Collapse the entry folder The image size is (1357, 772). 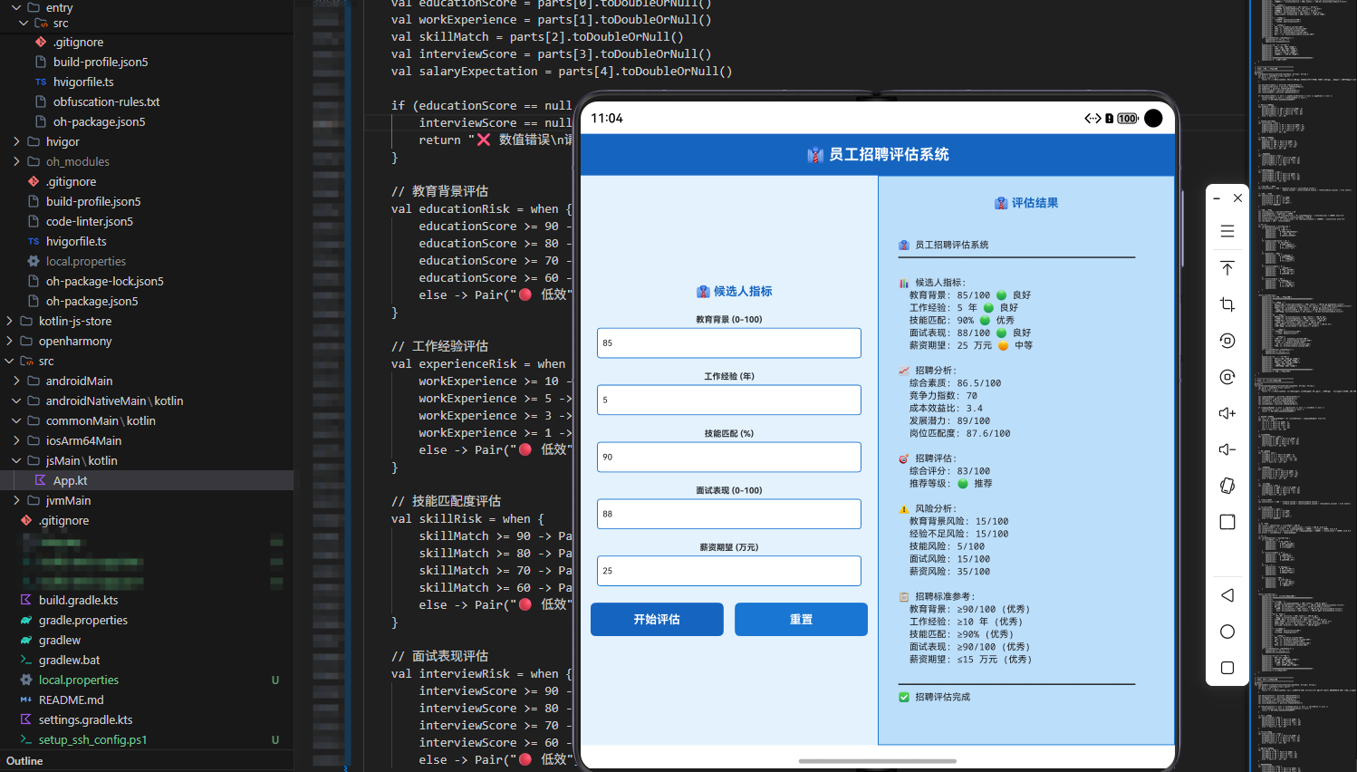pyautogui.click(x=16, y=7)
